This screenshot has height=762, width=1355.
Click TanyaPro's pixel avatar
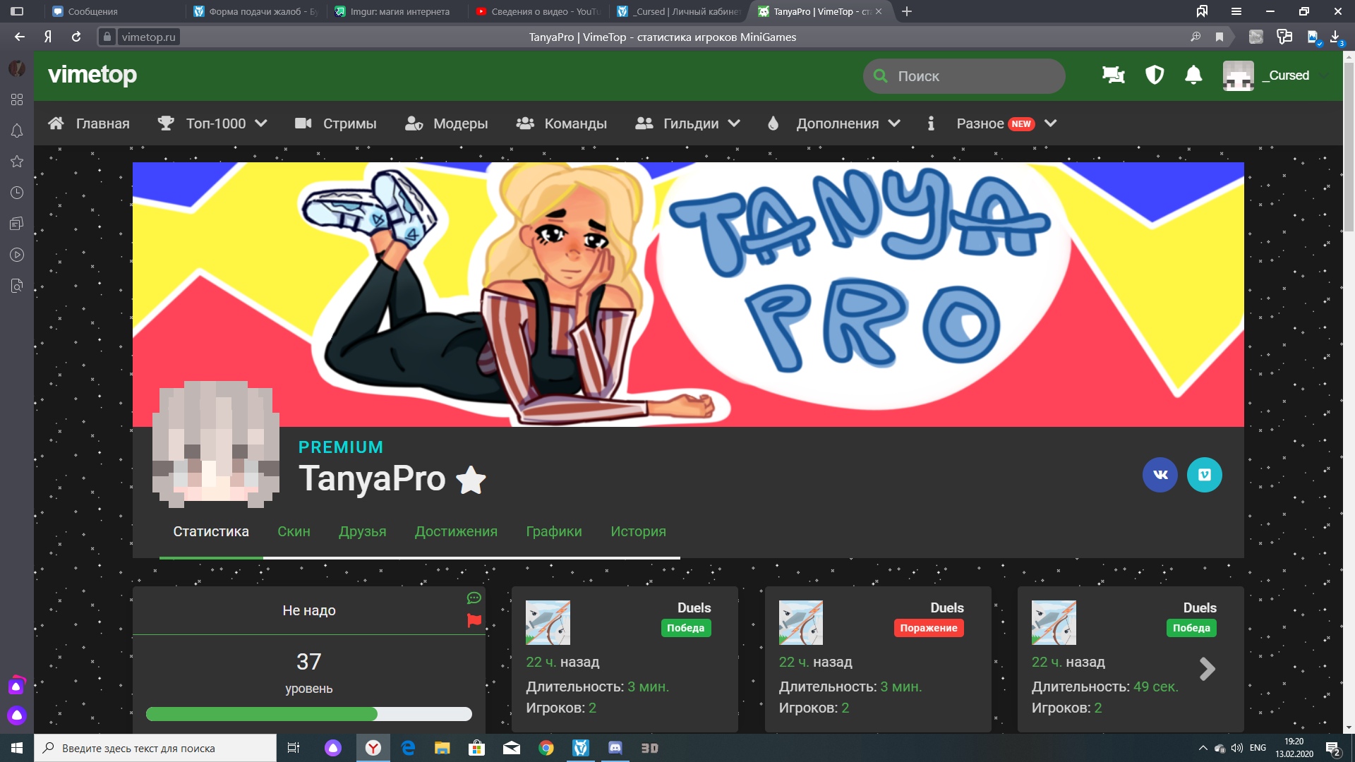(x=216, y=445)
